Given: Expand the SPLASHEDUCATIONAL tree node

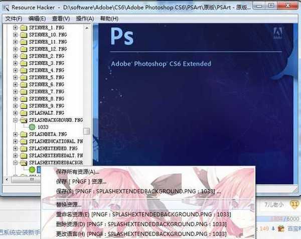Looking at the screenshot, I should (x=16, y=141).
